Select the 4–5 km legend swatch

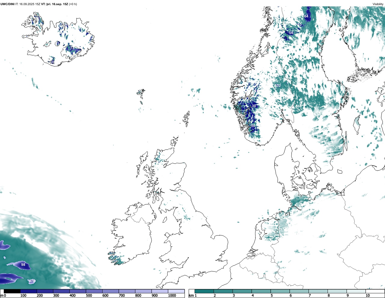click(261, 291)
